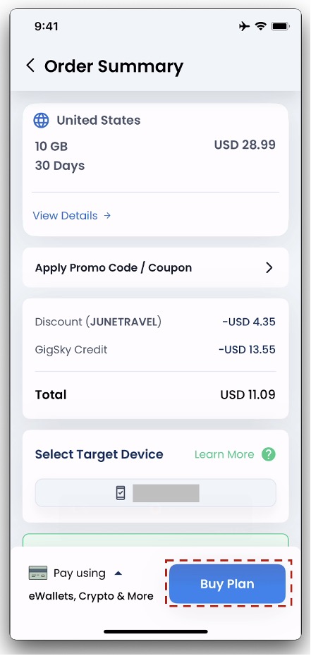Tap the JUNETRAVEL discount line
The height and width of the screenshot is (656, 311).
(155, 322)
